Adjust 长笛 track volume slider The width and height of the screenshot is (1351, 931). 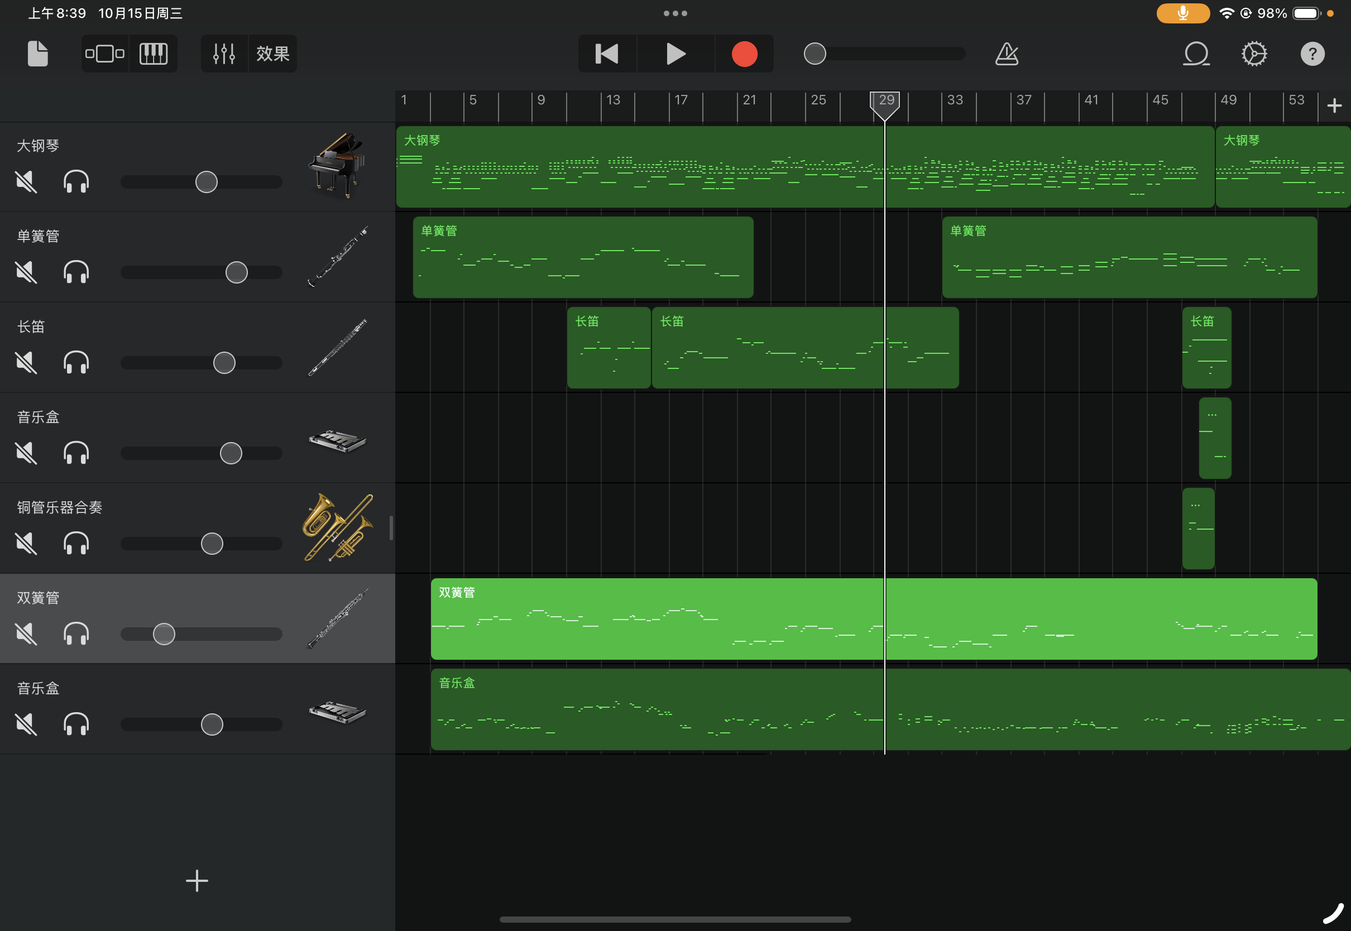[201, 363]
